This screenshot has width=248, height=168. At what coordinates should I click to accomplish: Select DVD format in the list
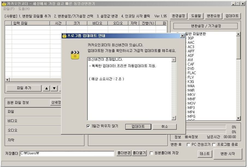coord(191,69)
